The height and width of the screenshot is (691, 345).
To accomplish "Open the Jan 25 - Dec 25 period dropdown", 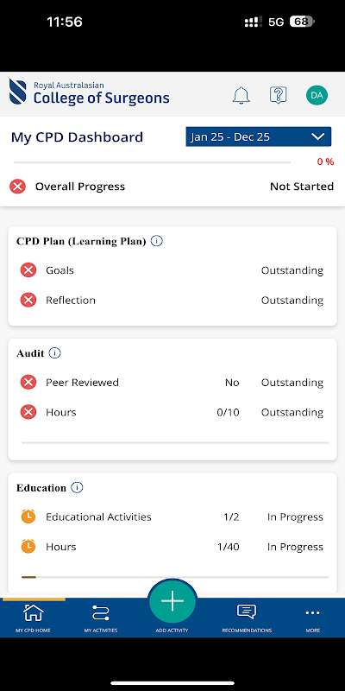I will 258,136.
